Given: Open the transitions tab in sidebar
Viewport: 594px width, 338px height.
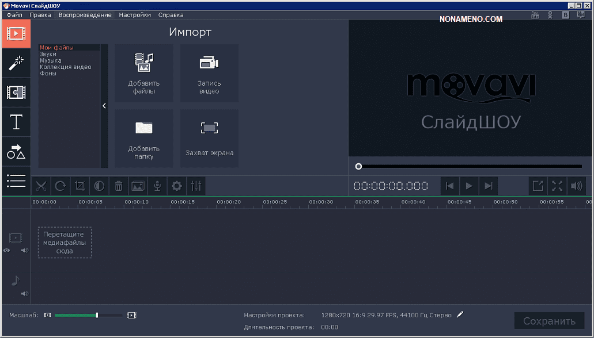Looking at the screenshot, I should click(16, 92).
